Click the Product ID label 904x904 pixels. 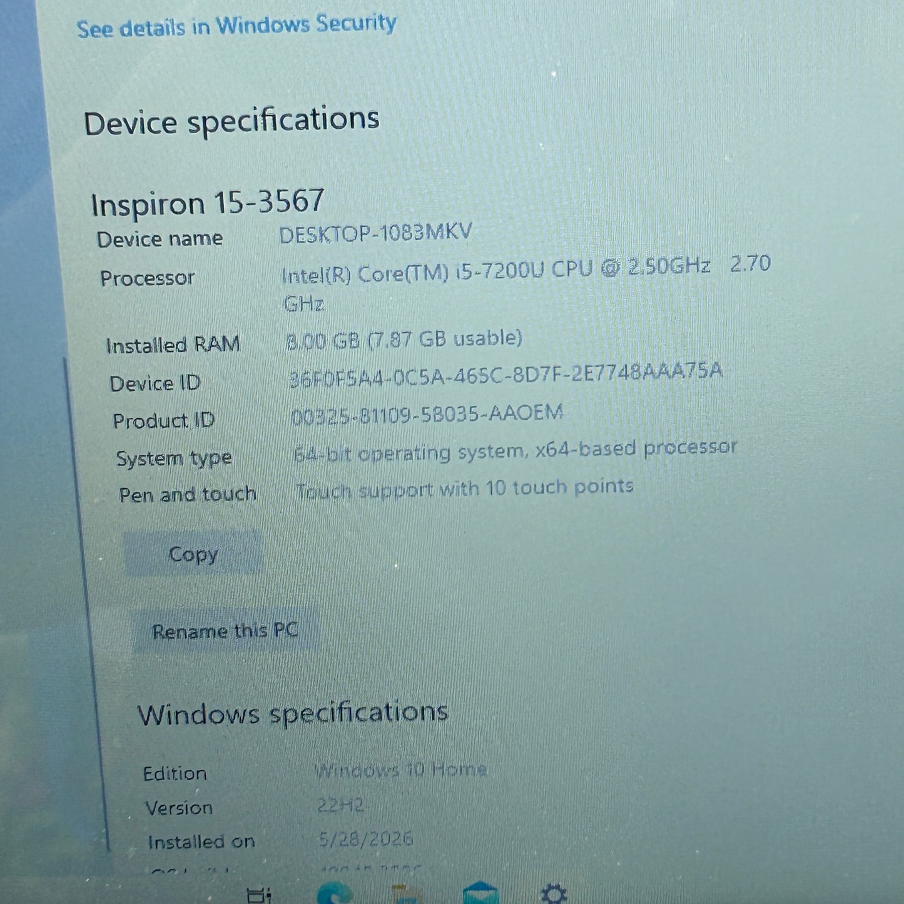164,420
